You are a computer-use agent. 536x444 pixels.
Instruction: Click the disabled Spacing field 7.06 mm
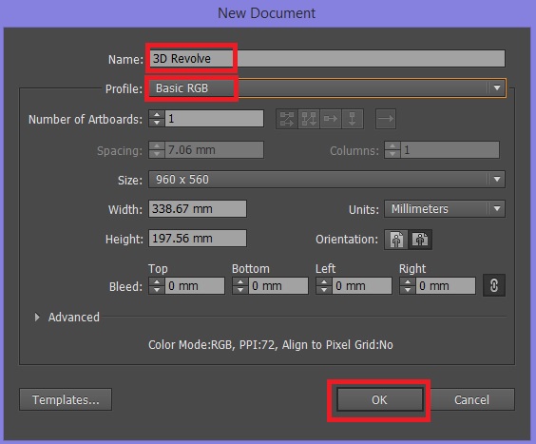coord(215,150)
